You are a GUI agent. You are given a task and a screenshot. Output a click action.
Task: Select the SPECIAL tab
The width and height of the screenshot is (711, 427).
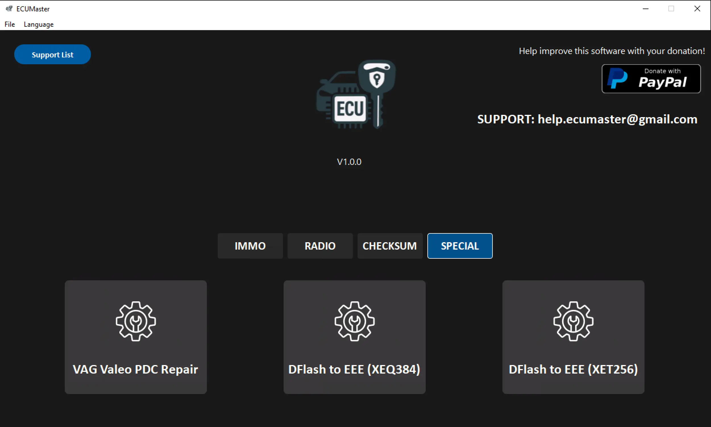click(460, 246)
